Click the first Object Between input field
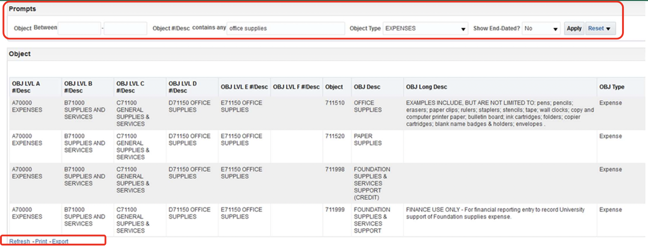This screenshot has height=247, width=648. [79, 29]
